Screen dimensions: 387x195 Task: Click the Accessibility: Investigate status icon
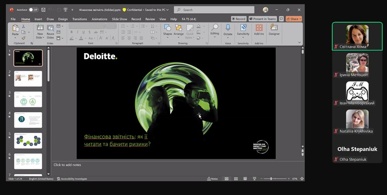pos(72,179)
